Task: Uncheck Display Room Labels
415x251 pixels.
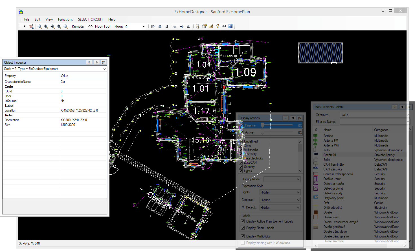Action: click(x=243, y=228)
